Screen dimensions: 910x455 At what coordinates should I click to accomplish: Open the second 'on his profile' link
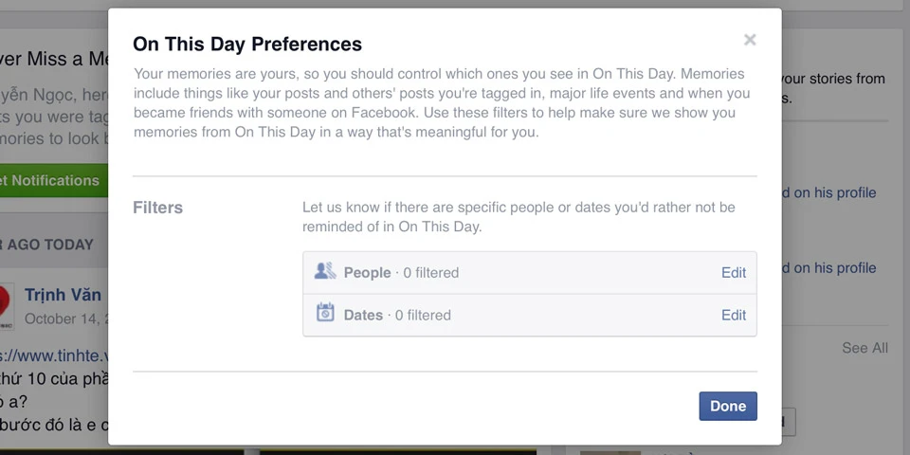(828, 268)
